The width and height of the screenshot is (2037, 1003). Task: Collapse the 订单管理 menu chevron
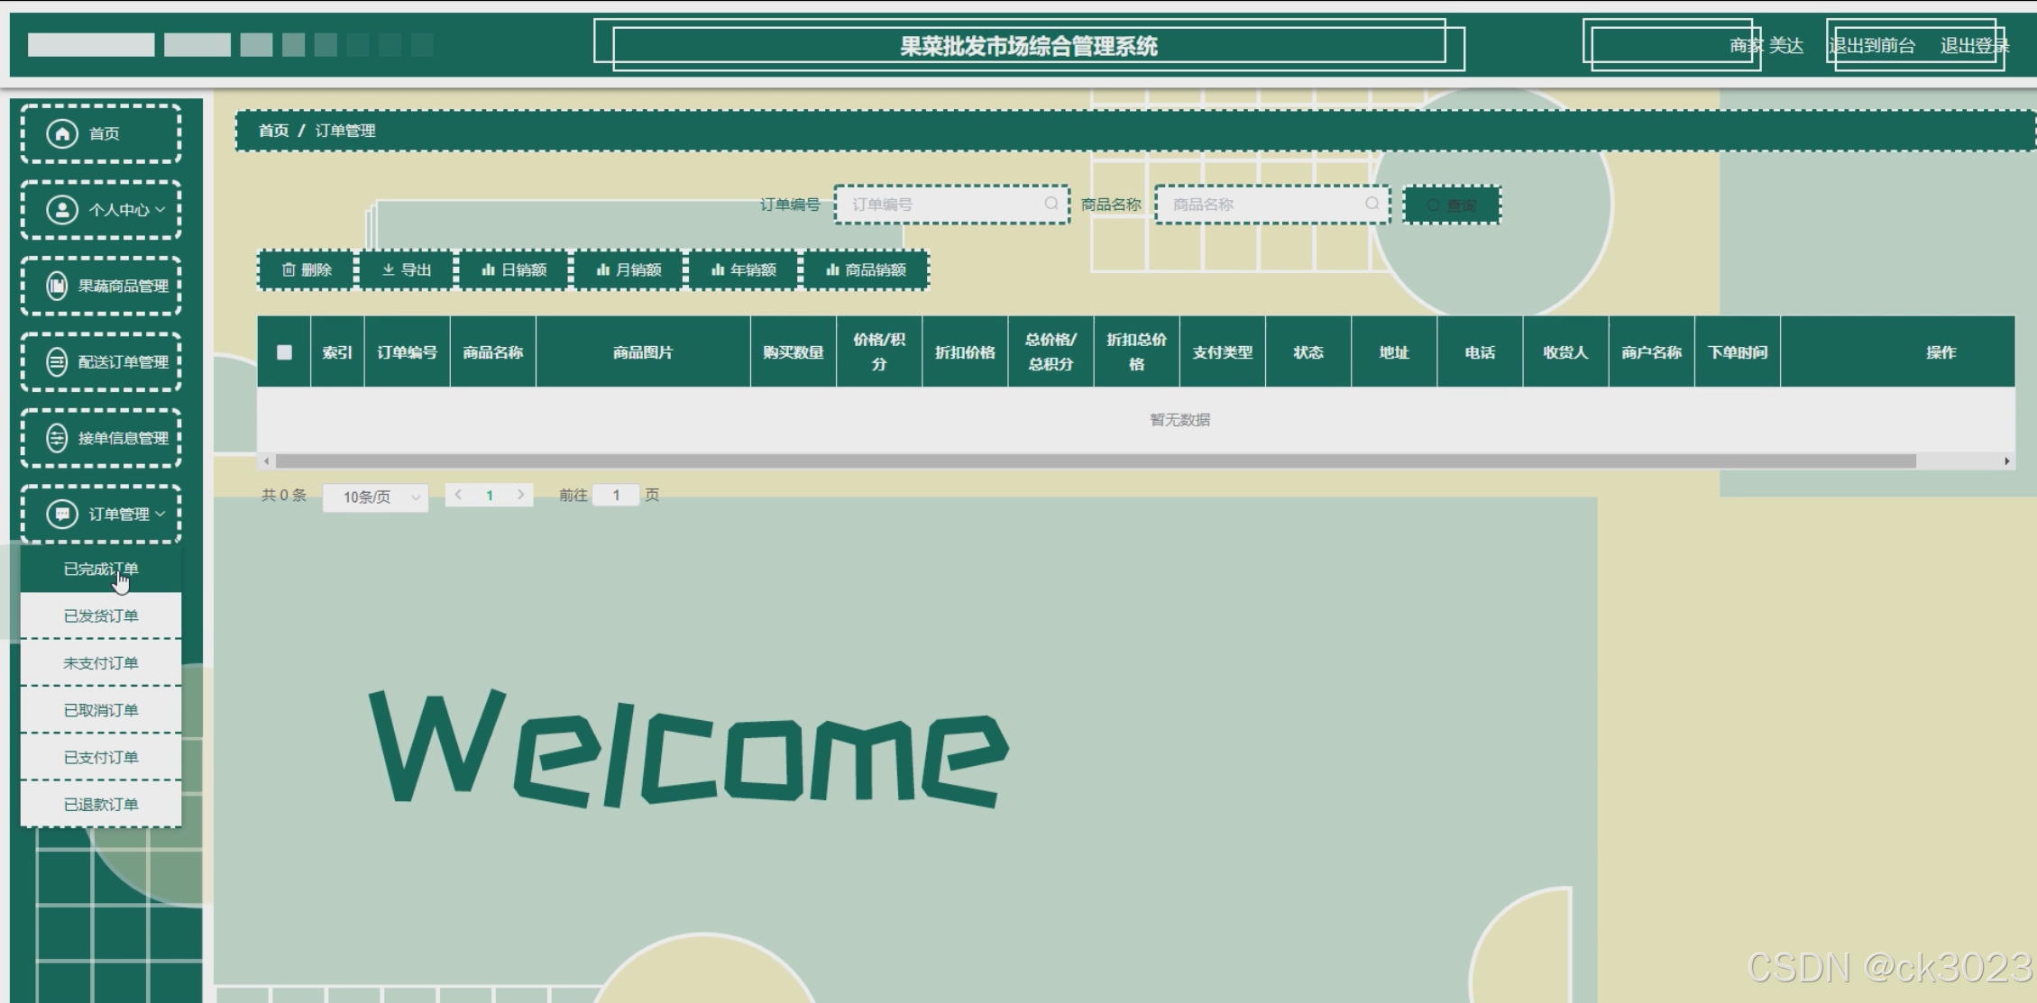click(161, 515)
